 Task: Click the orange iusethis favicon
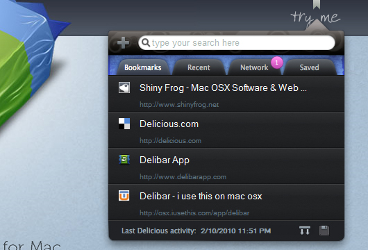124,196
